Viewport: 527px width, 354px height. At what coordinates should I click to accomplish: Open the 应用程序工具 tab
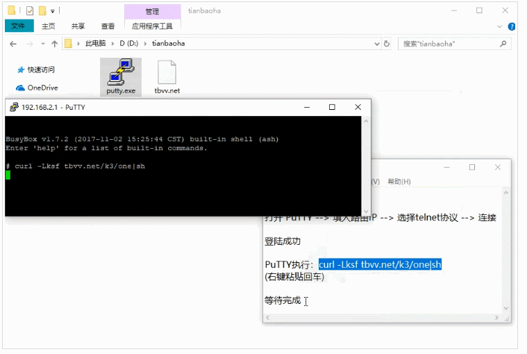tap(151, 26)
